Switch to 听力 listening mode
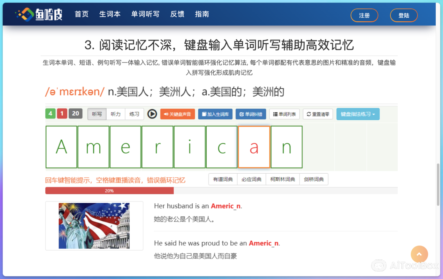443x279 pixels. [115, 114]
